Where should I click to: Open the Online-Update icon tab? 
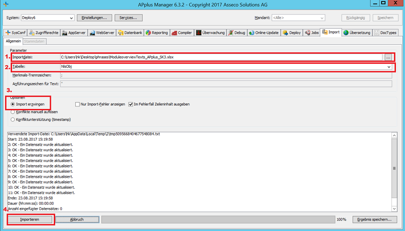tap(252, 33)
